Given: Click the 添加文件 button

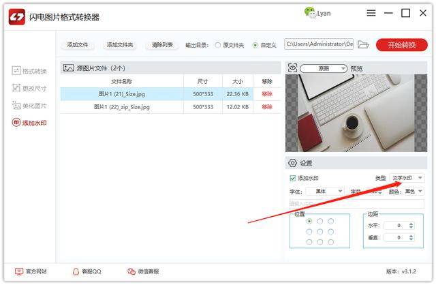Looking at the screenshot, I should click(x=78, y=45).
